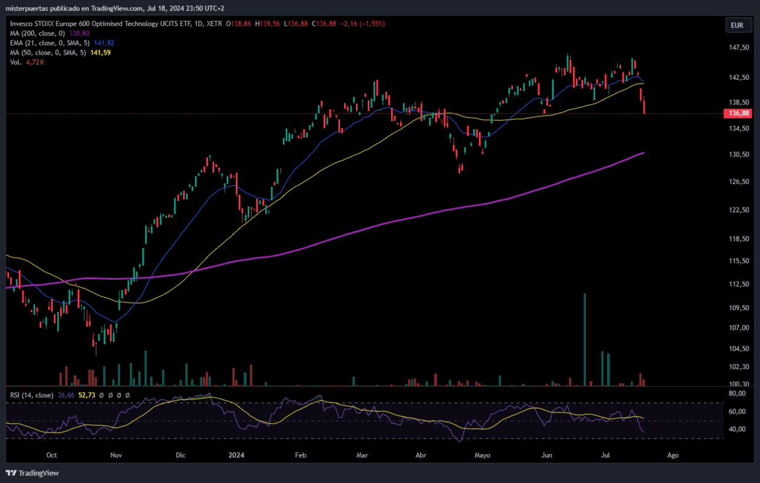Click the 134,50 price axis label

(738, 128)
